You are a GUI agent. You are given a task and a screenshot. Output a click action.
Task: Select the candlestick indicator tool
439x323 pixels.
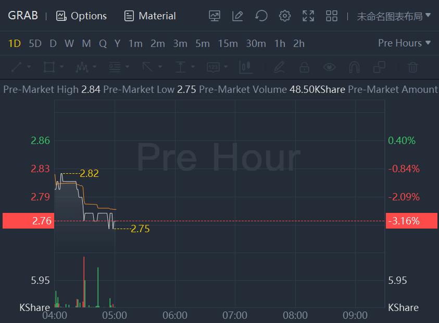point(246,67)
